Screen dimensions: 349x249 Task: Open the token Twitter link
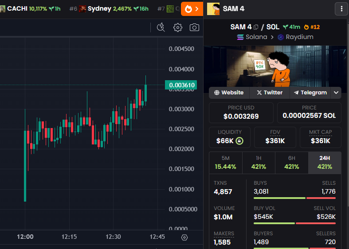270,93
